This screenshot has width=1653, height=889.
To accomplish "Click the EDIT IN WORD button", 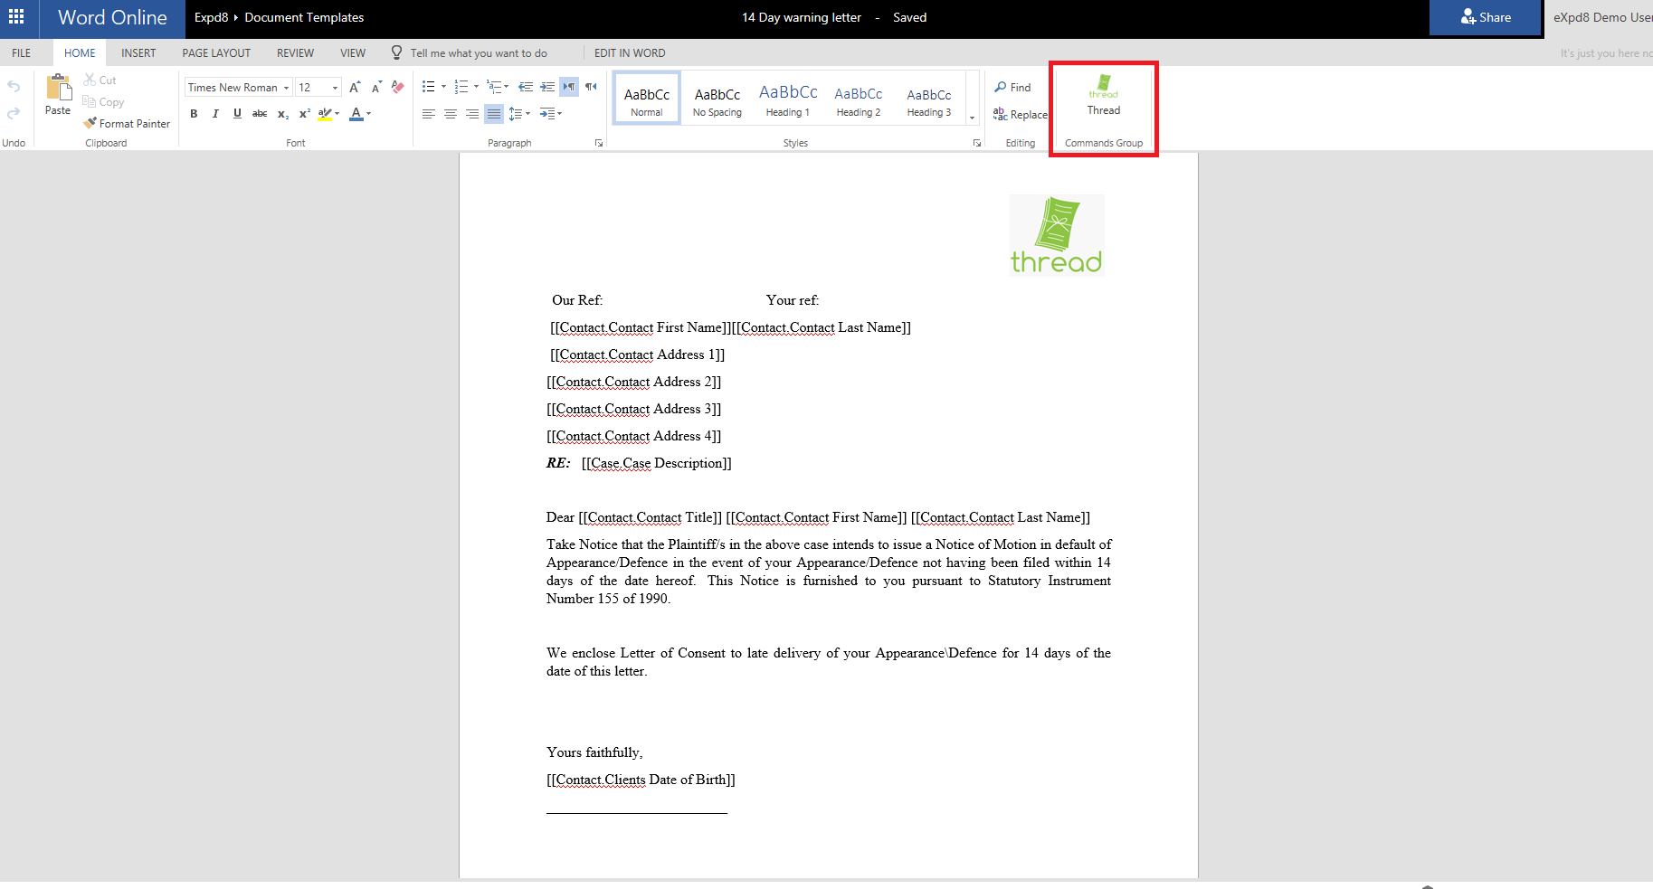I will pos(630,53).
